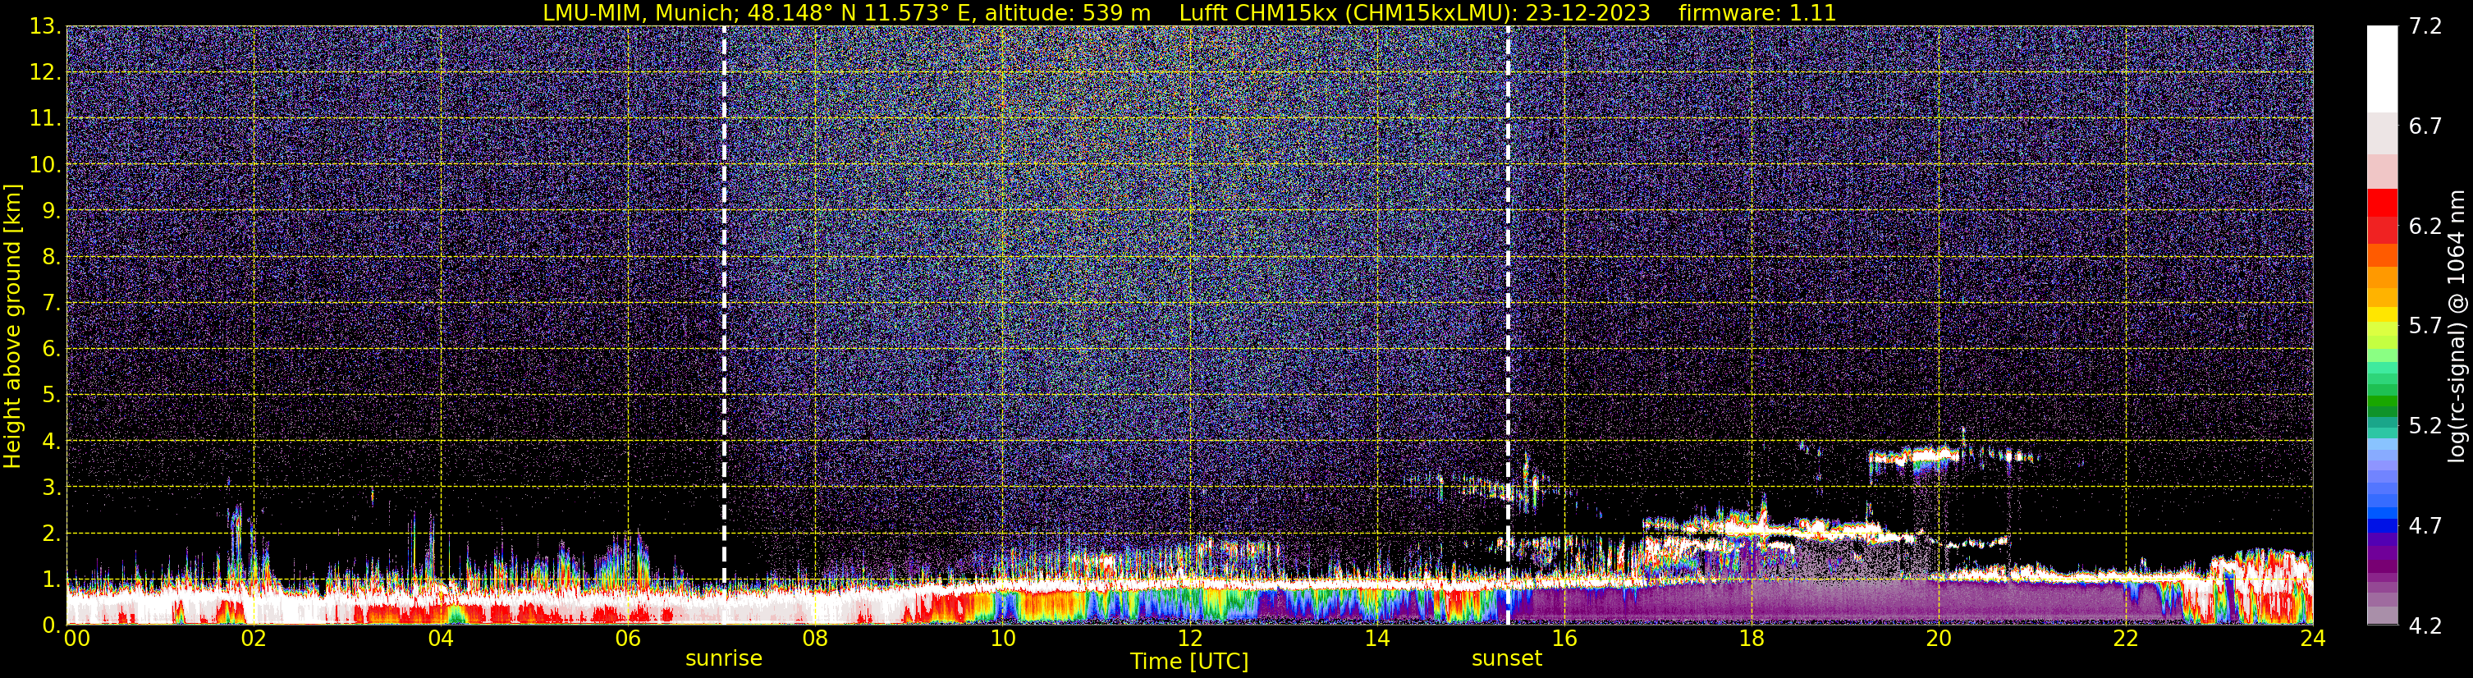Click the time tick label '24'
The height and width of the screenshot is (678, 2473).
[x=2313, y=639]
